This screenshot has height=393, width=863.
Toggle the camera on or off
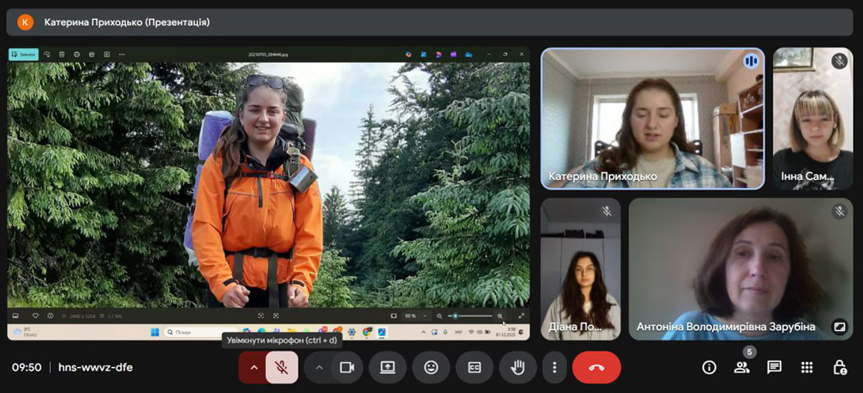(347, 367)
